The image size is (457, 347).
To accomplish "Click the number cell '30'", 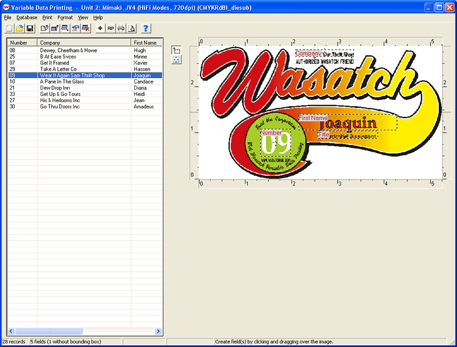I will pyautogui.click(x=12, y=107).
